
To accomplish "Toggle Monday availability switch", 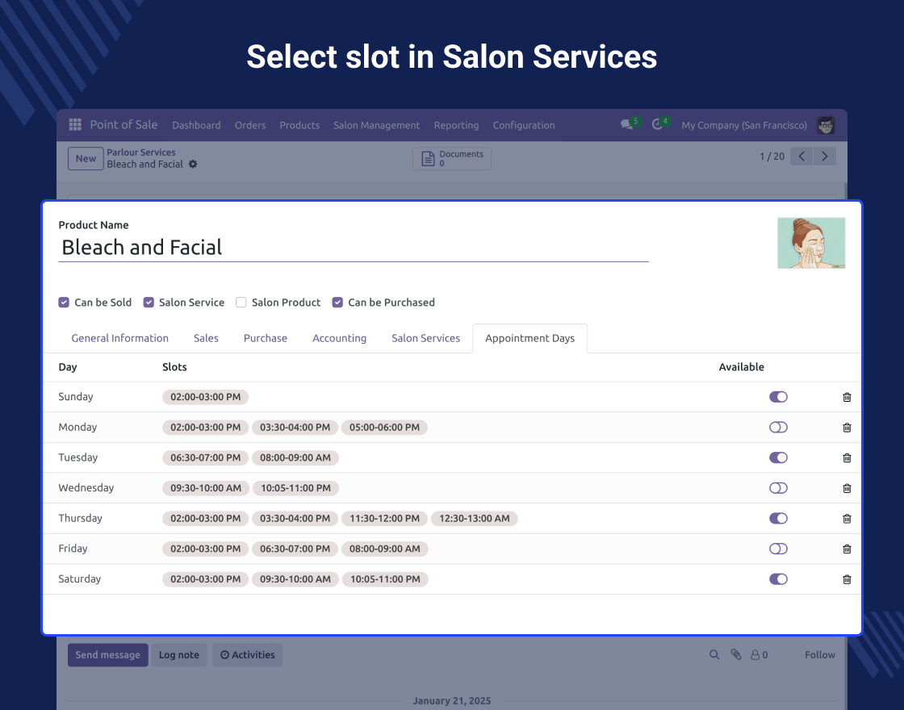I will [x=778, y=427].
